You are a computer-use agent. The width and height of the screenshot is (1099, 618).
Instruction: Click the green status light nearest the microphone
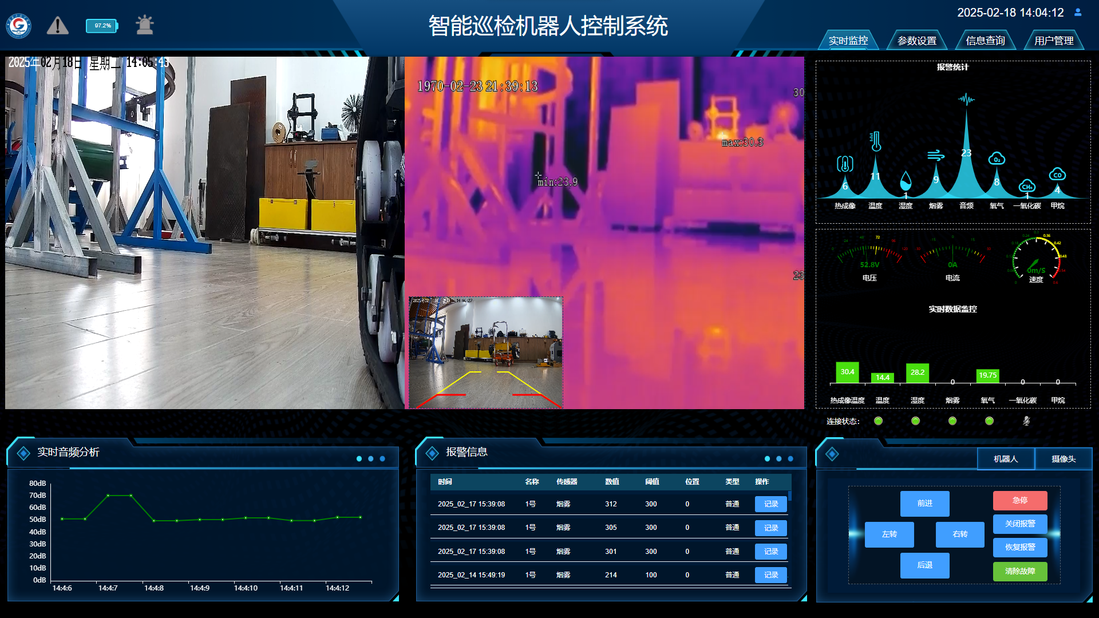(989, 421)
